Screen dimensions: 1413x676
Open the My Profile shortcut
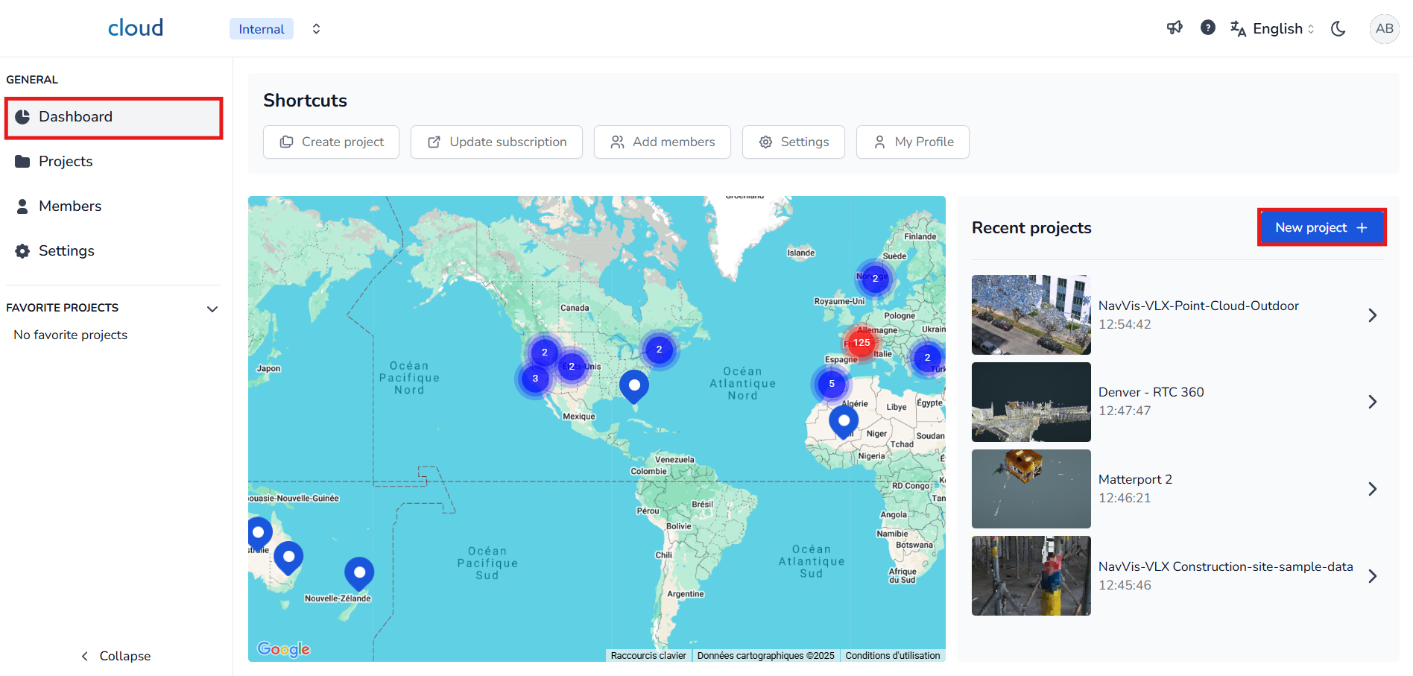pyautogui.click(x=912, y=142)
